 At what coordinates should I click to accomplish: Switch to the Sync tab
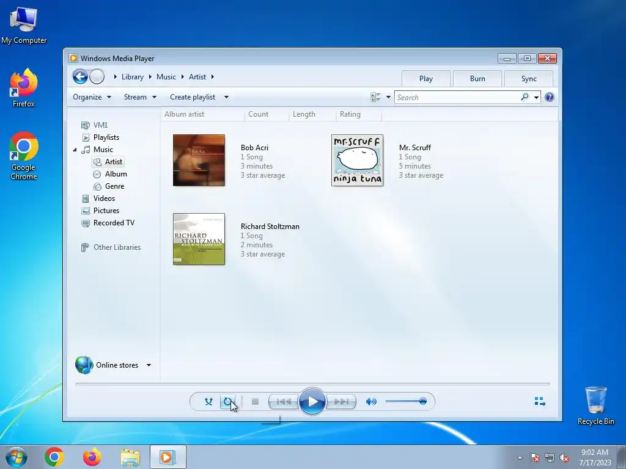tap(529, 79)
